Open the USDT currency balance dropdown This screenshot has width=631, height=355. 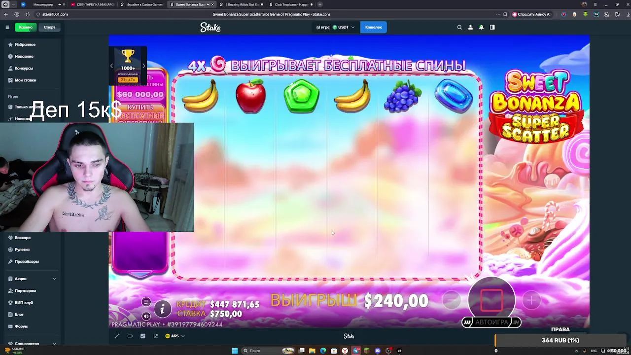pos(335,27)
